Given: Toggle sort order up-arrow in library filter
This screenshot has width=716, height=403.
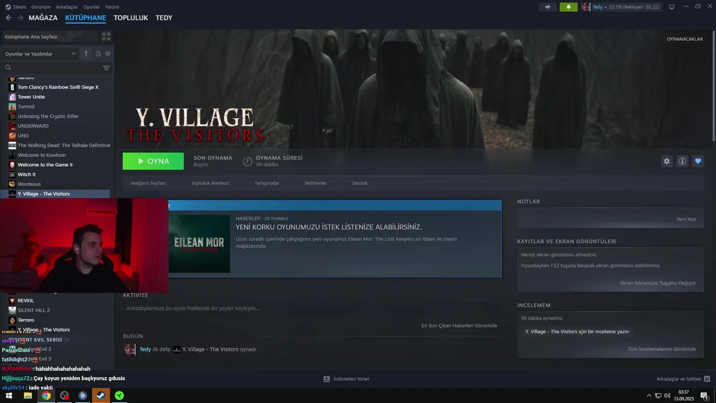Looking at the screenshot, I should coord(86,54).
